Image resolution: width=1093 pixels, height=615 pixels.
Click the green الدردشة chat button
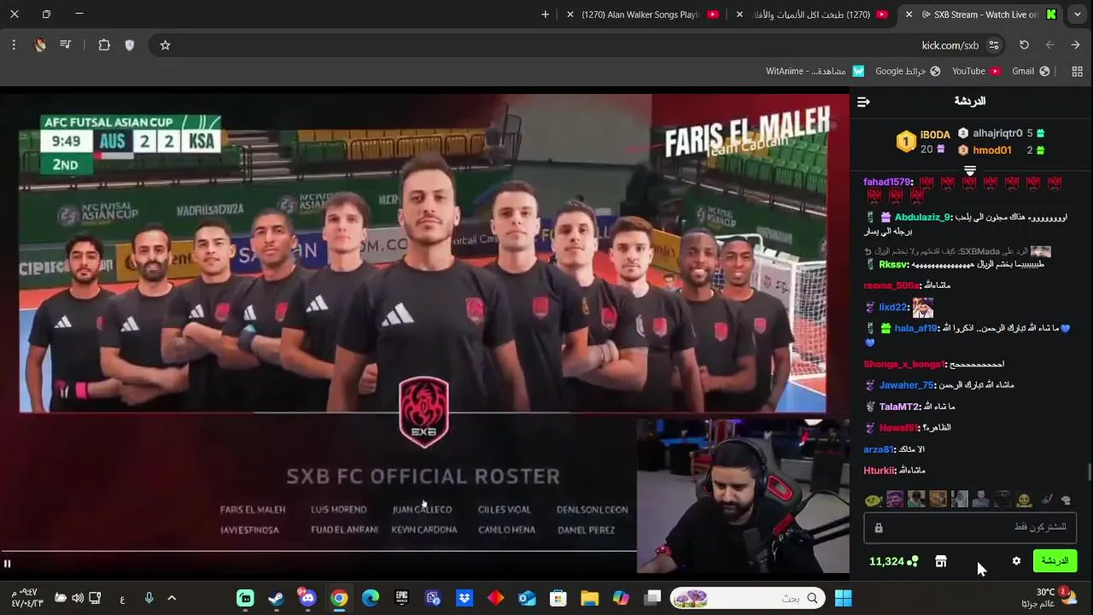[1055, 561]
